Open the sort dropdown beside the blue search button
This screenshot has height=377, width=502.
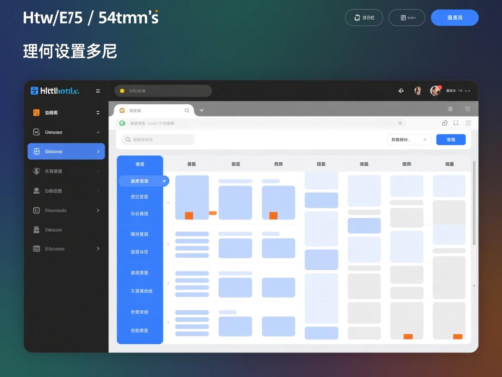click(x=409, y=139)
